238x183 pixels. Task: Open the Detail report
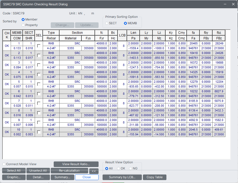(x=38, y=177)
